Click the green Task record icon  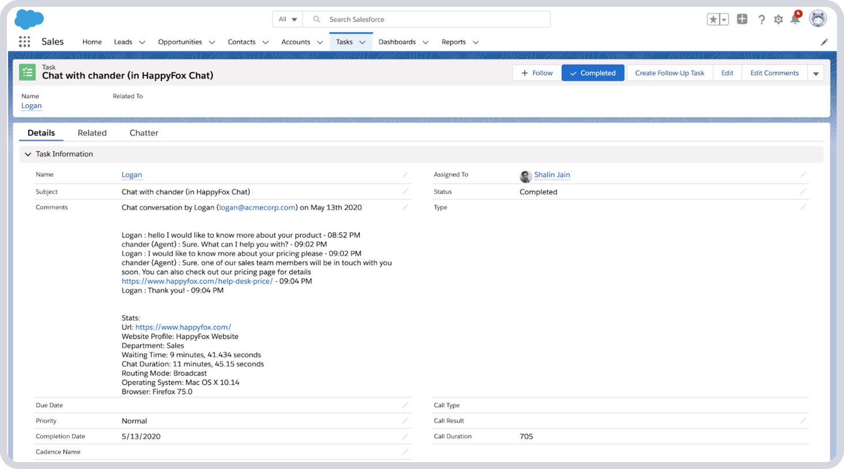(x=27, y=72)
